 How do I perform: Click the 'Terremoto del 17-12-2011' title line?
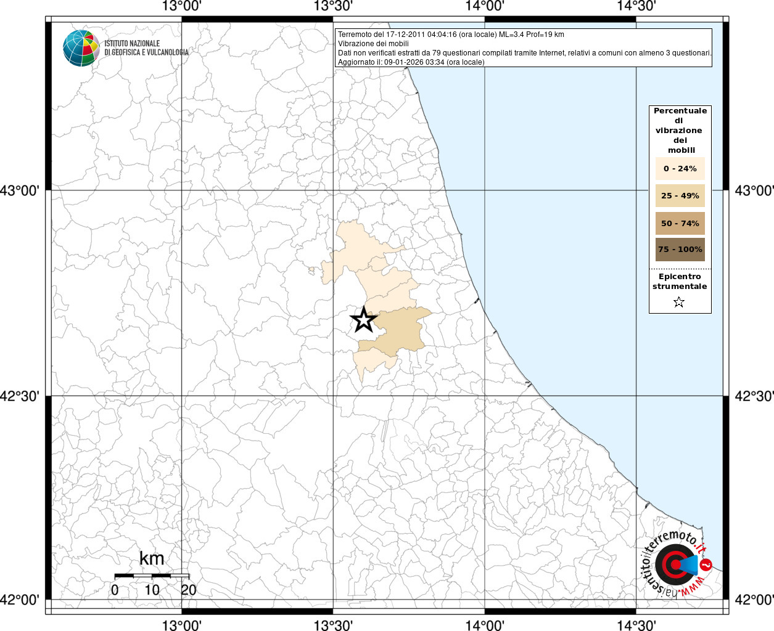tap(451, 35)
